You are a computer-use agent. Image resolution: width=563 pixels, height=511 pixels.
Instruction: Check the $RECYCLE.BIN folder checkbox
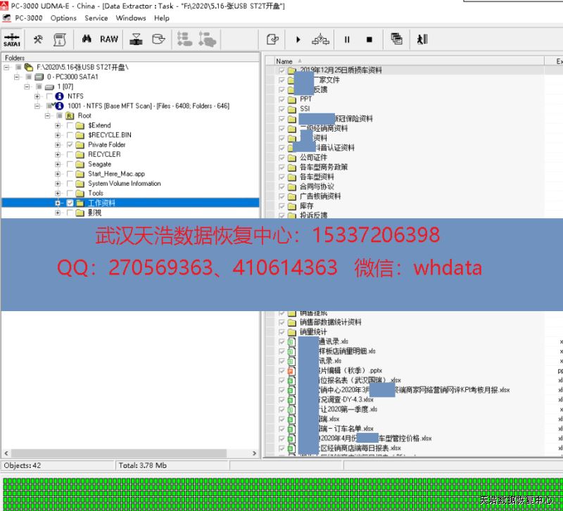[70, 135]
